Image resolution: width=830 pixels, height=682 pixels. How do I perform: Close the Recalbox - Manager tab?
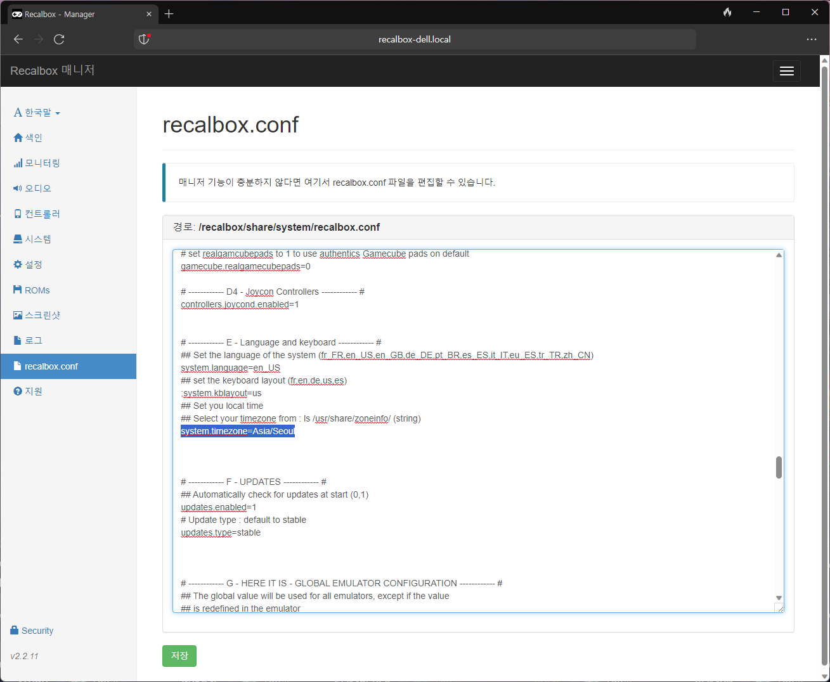(x=149, y=14)
